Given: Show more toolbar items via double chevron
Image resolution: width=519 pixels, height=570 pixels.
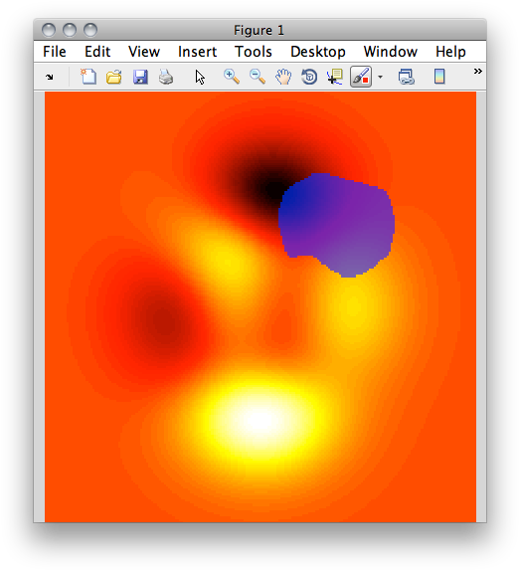Looking at the screenshot, I should tap(478, 72).
